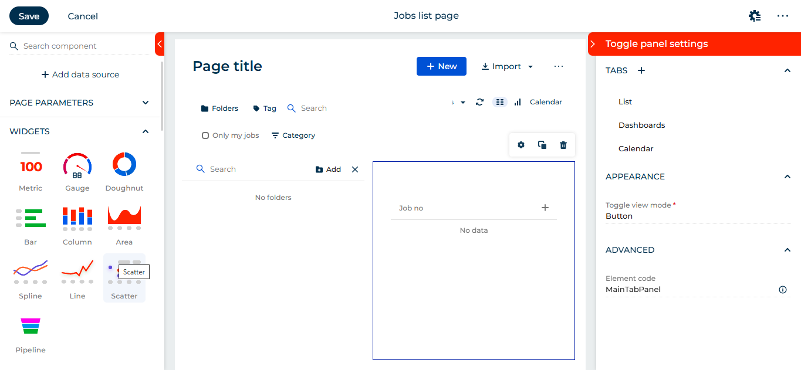This screenshot has height=370, width=801.
Task: Click the New button
Action: pyautogui.click(x=441, y=66)
